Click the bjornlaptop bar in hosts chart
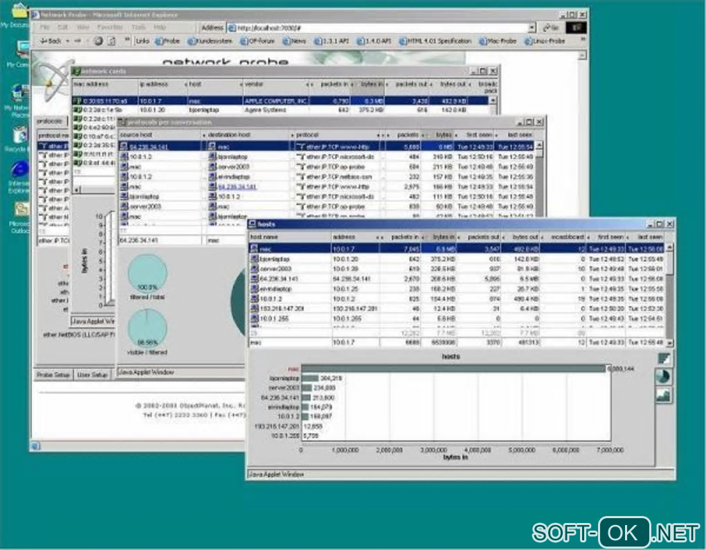 click(x=310, y=378)
